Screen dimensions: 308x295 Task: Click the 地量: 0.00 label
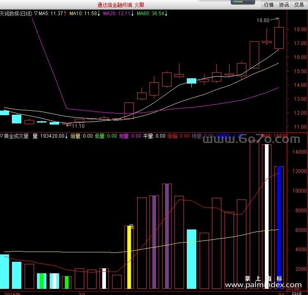coord(130,136)
